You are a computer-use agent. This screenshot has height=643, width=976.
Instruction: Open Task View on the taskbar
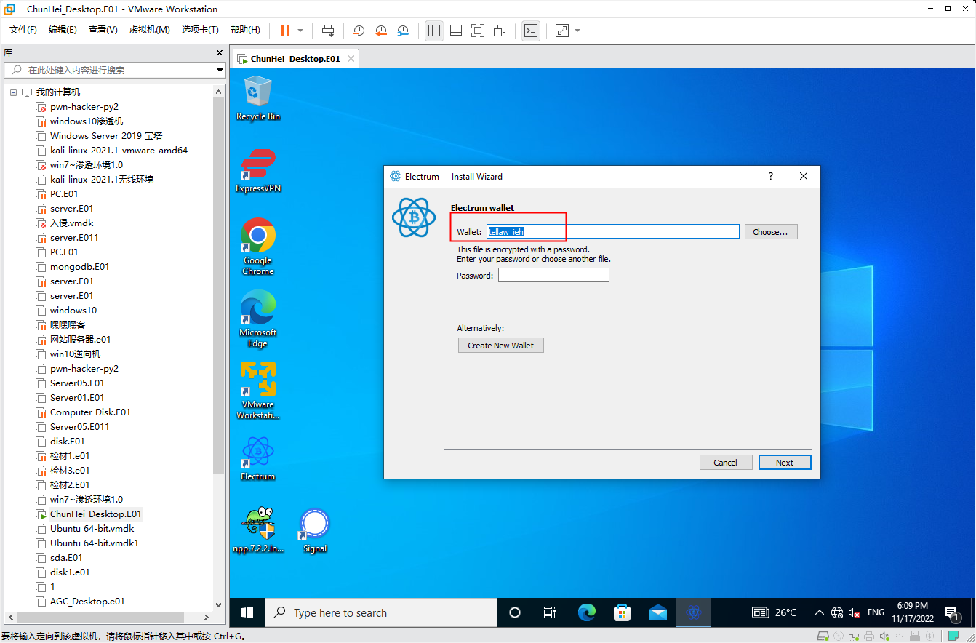click(550, 612)
